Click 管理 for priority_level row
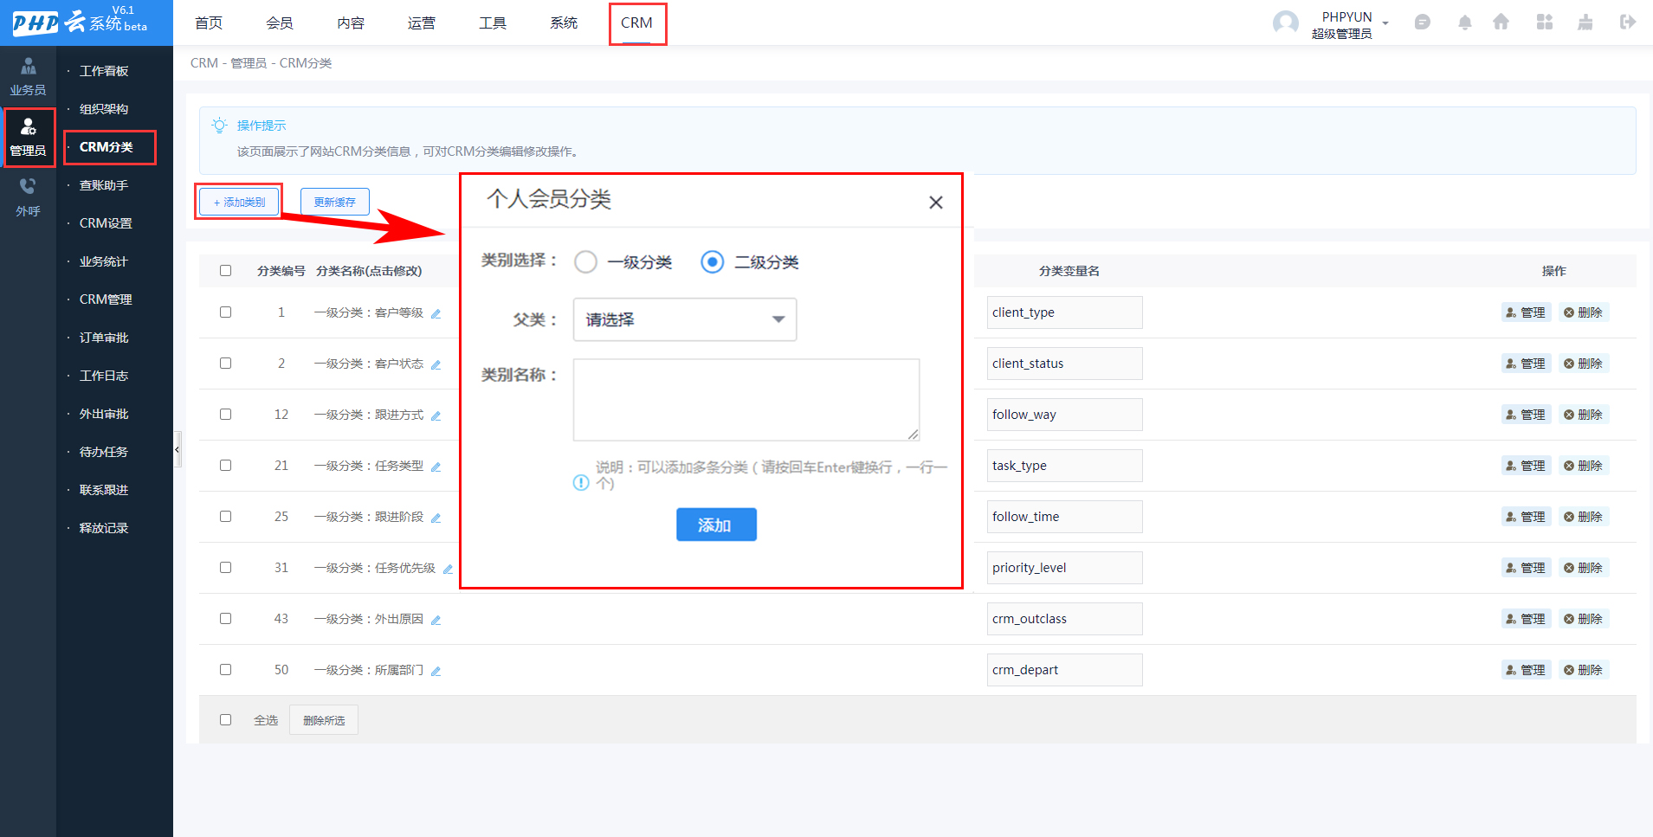1653x837 pixels. (1526, 568)
